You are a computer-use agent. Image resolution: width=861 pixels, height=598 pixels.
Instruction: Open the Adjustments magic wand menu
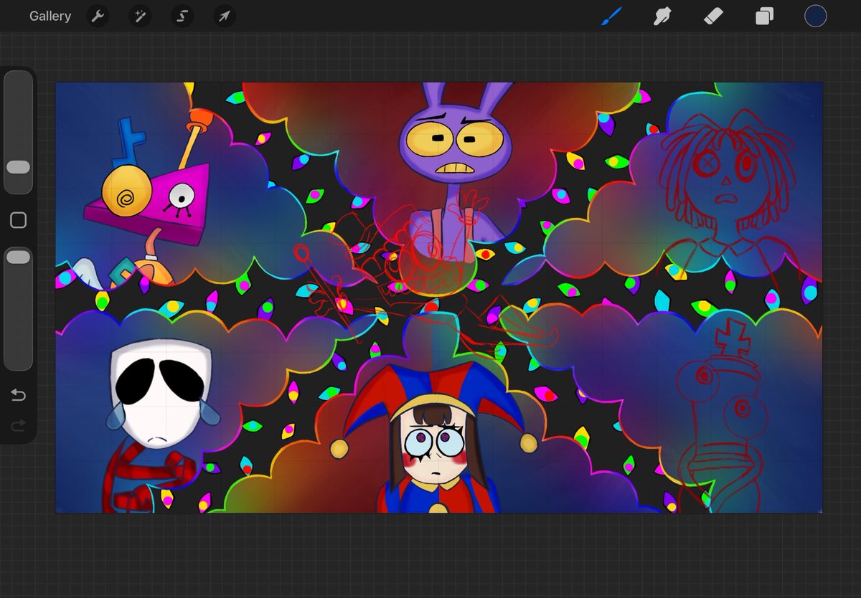(x=140, y=16)
